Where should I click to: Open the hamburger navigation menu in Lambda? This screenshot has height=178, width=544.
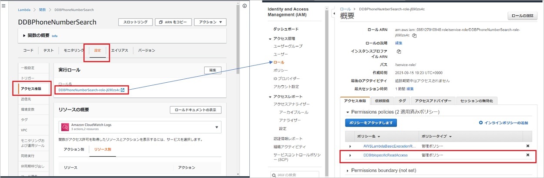coord(4,6)
